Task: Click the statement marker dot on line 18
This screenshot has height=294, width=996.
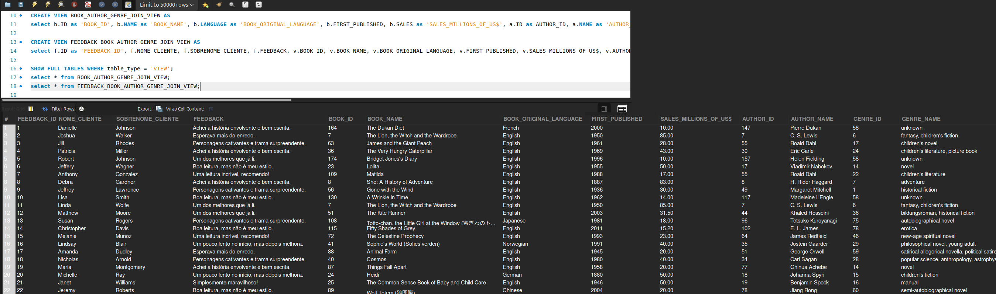Action: [x=21, y=86]
